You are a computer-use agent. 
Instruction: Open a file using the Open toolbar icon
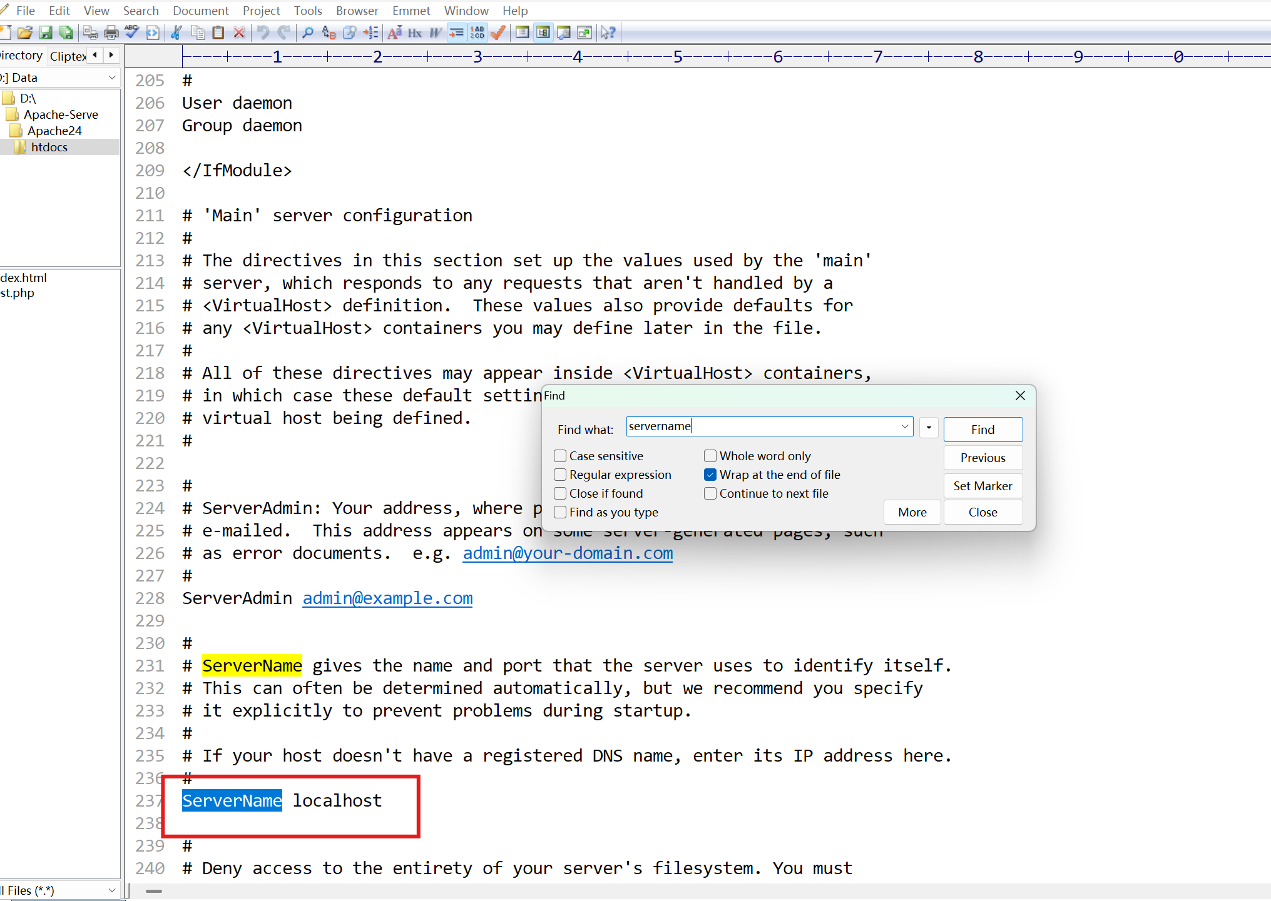click(25, 33)
